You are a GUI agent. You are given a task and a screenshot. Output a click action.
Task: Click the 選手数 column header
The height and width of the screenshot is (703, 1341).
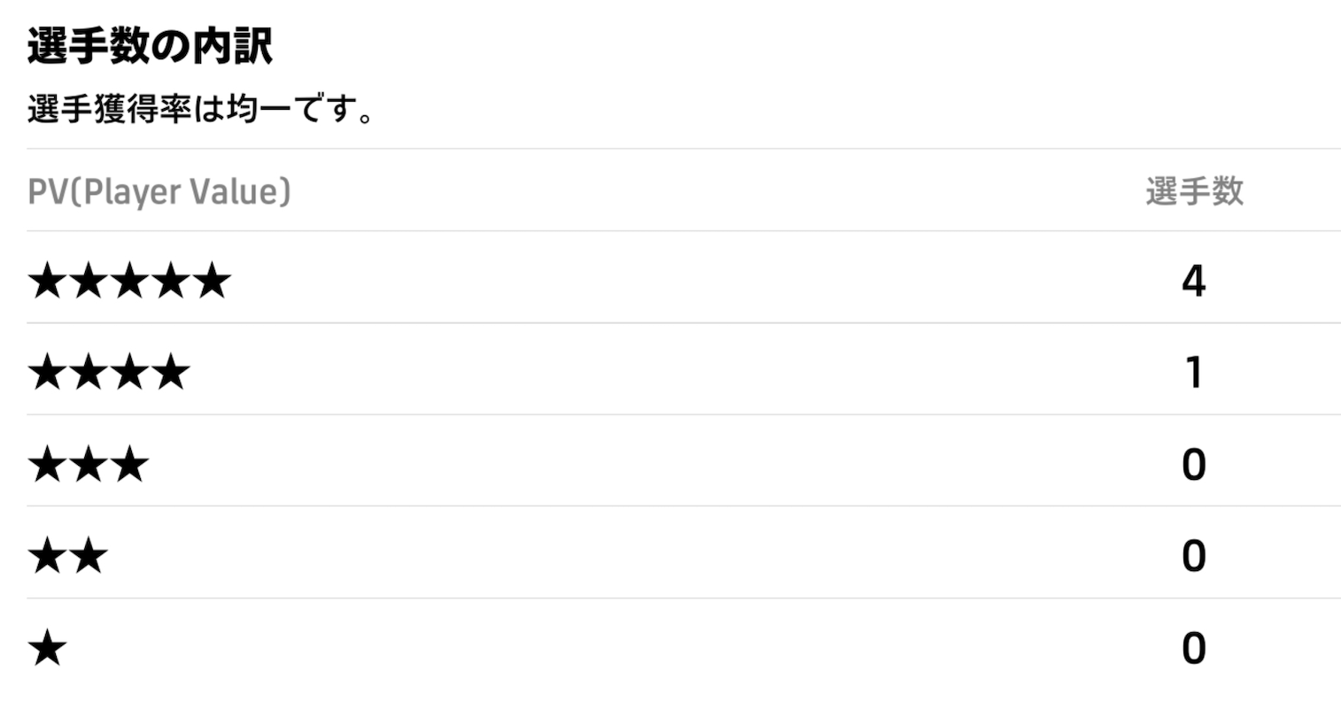(x=1194, y=191)
